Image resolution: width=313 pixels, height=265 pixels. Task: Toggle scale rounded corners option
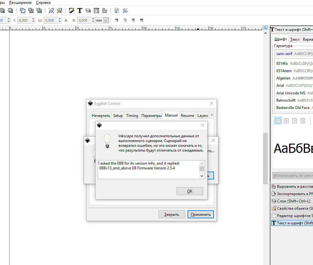click(x=125, y=20)
